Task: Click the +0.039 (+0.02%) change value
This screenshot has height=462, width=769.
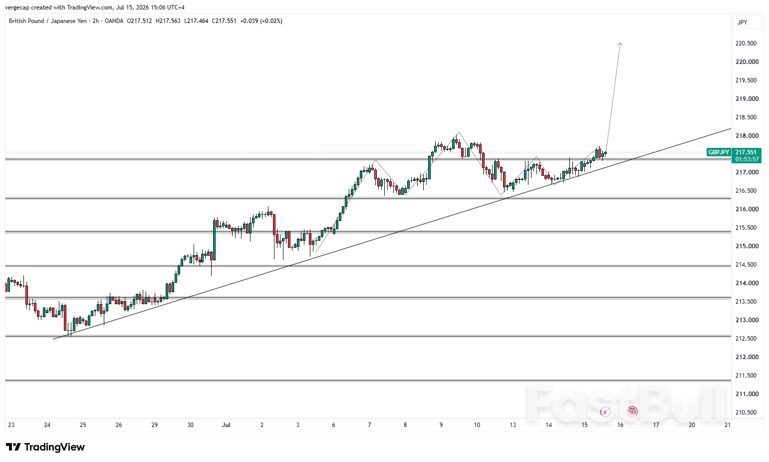Action: tap(261, 21)
